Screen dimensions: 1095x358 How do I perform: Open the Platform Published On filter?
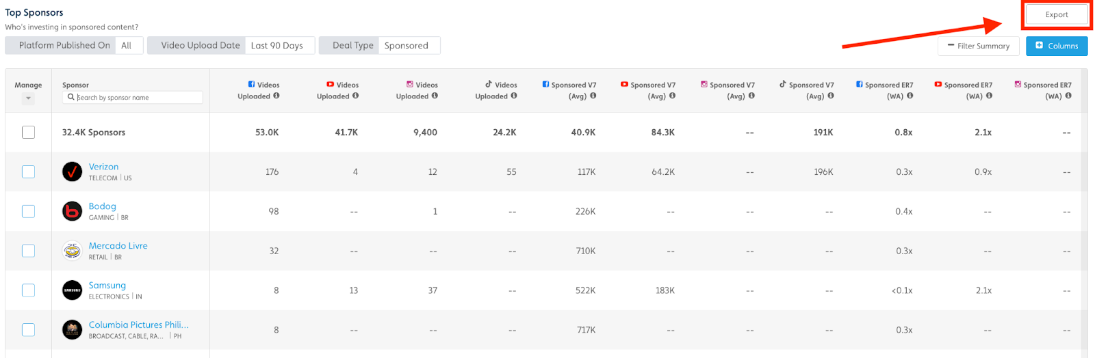(74, 45)
